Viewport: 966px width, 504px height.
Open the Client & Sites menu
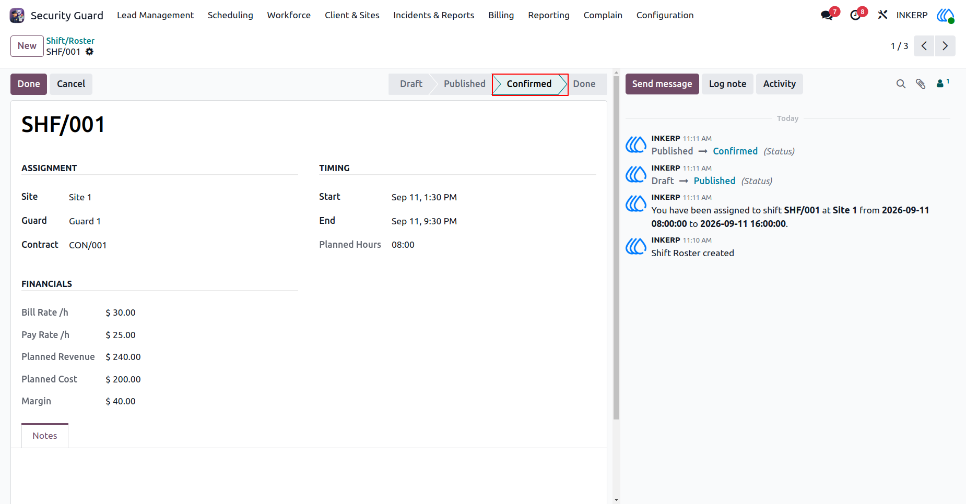(x=352, y=15)
